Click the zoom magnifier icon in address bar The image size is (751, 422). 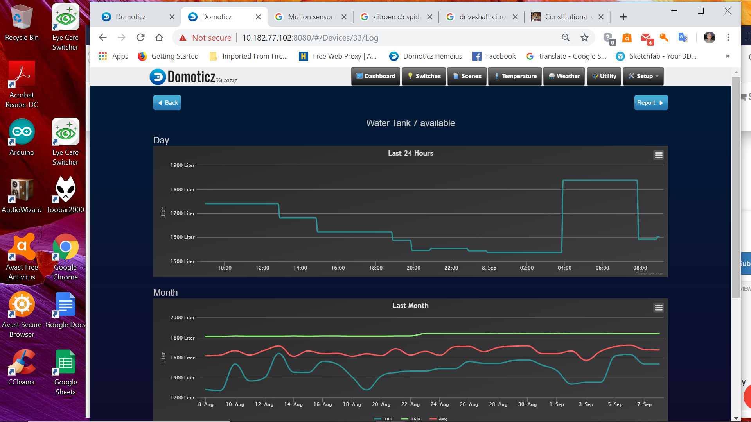pos(566,38)
